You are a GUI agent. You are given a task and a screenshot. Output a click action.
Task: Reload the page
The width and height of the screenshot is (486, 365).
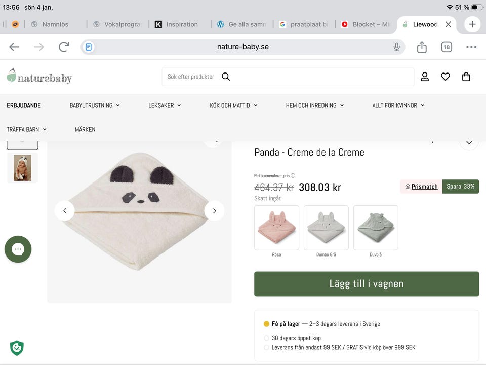(64, 47)
